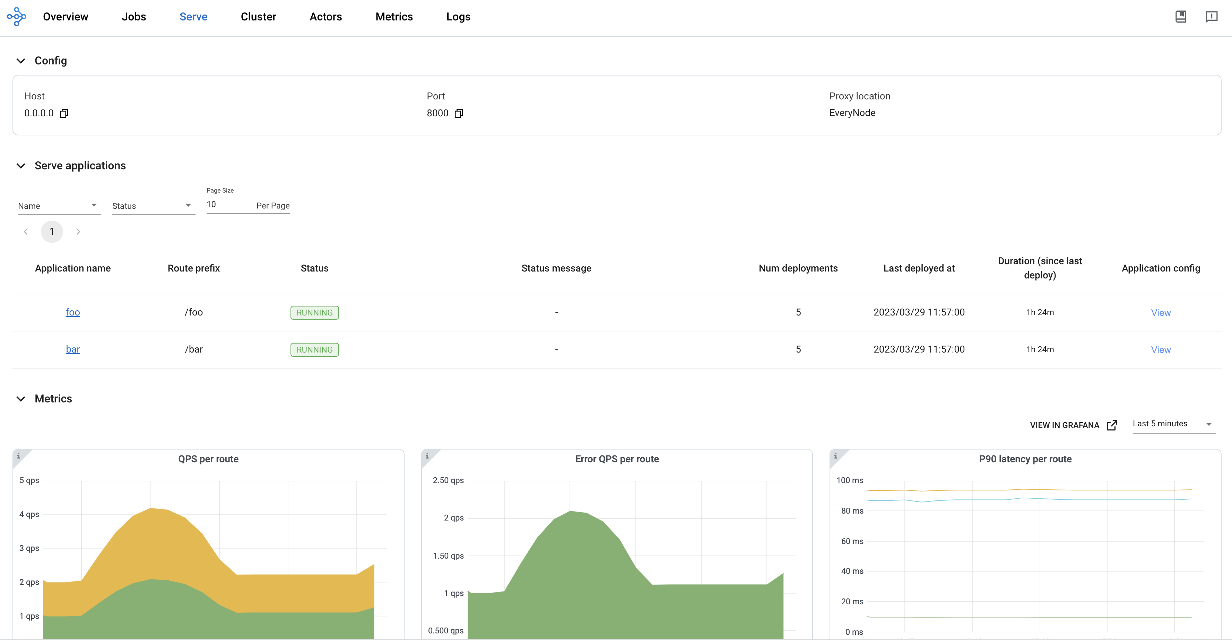This screenshot has height=640, width=1232.
Task: Switch to the Actors tab
Action: point(325,17)
